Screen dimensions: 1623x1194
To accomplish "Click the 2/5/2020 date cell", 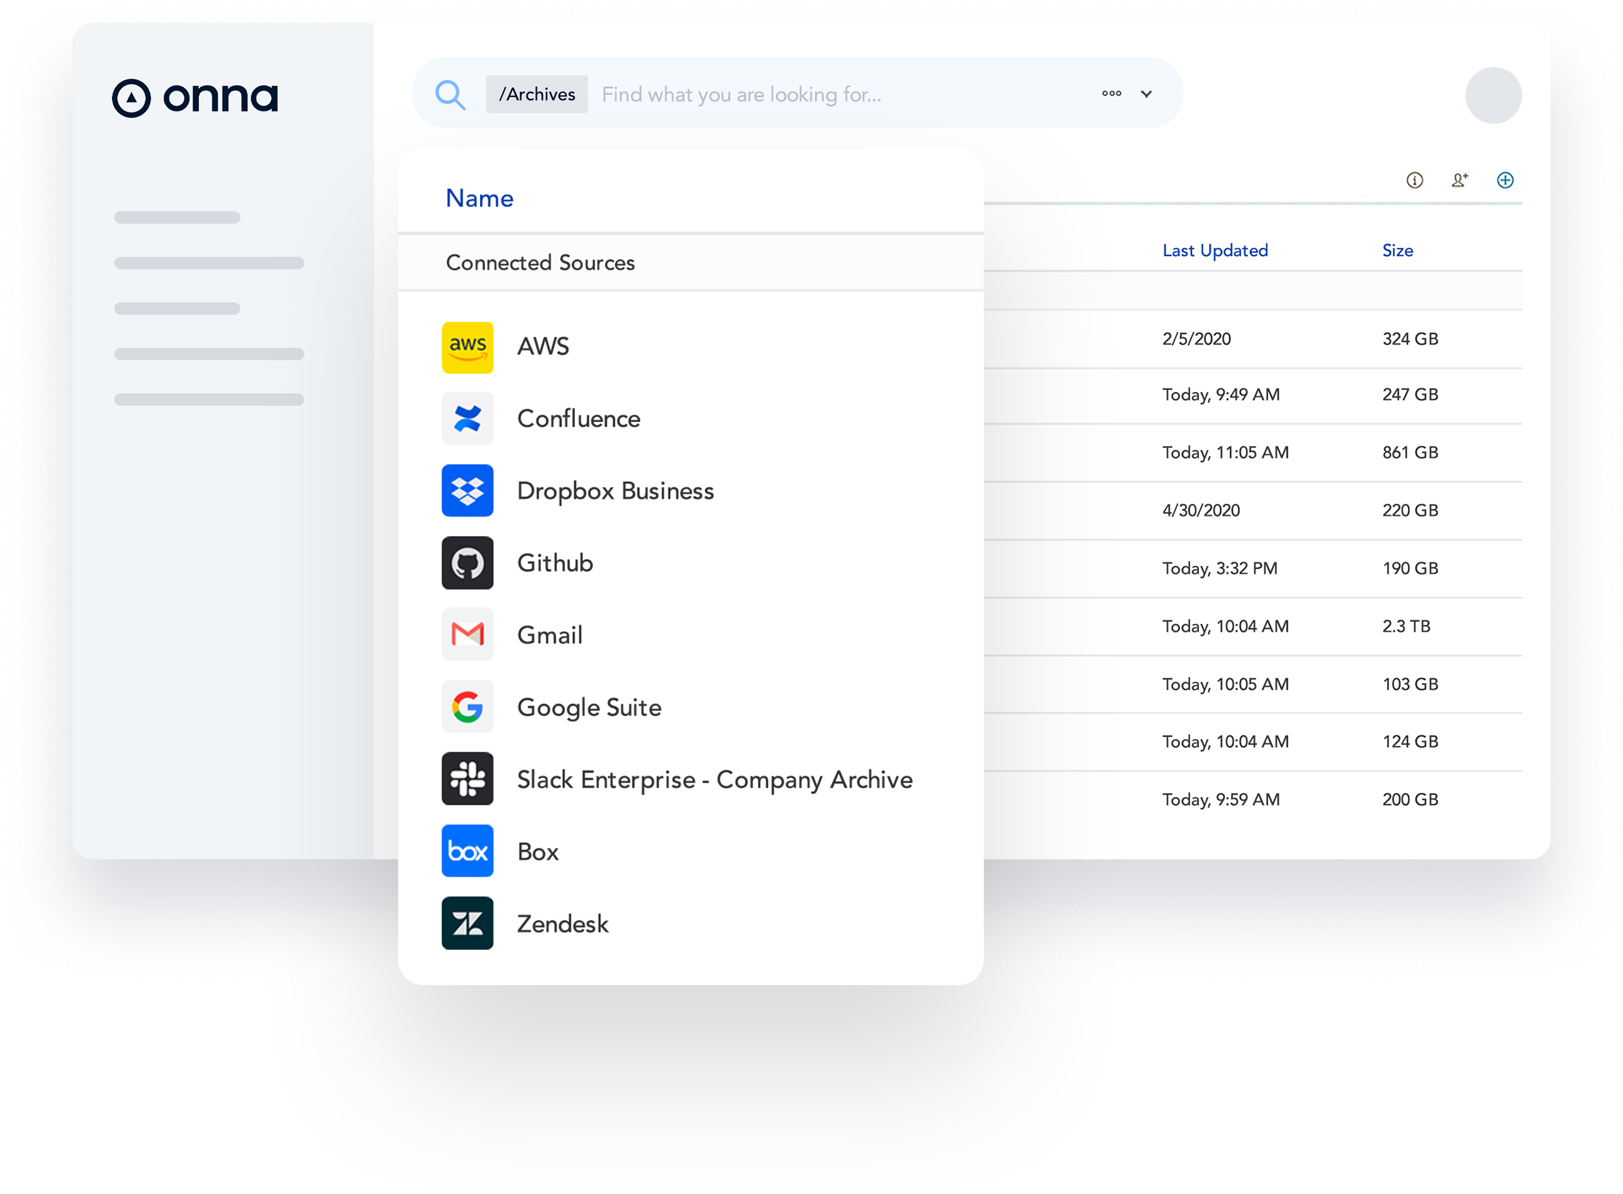I will pyautogui.click(x=1196, y=339).
